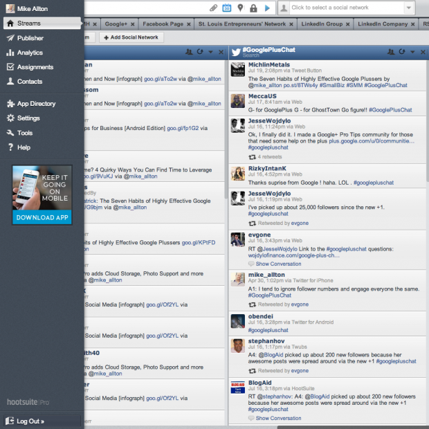Open #GooglePlusChat stream options dropdown
This screenshot has height=429, width=429.
[x=412, y=52]
